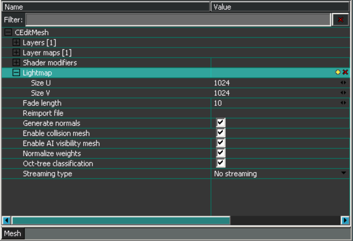Open the Streaming type dropdown arrow
The image size is (353, 241).
(x=344, y=173)
